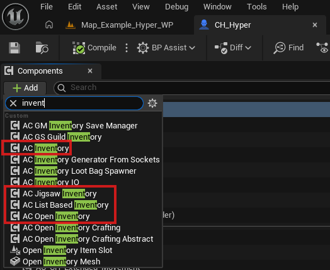Switch to Map_Example_Hyper_WP tab

127,25
